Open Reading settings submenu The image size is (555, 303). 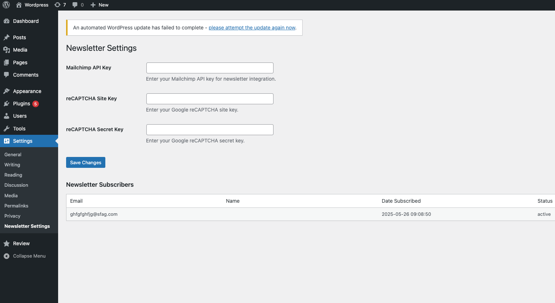(x=13, y=175)
